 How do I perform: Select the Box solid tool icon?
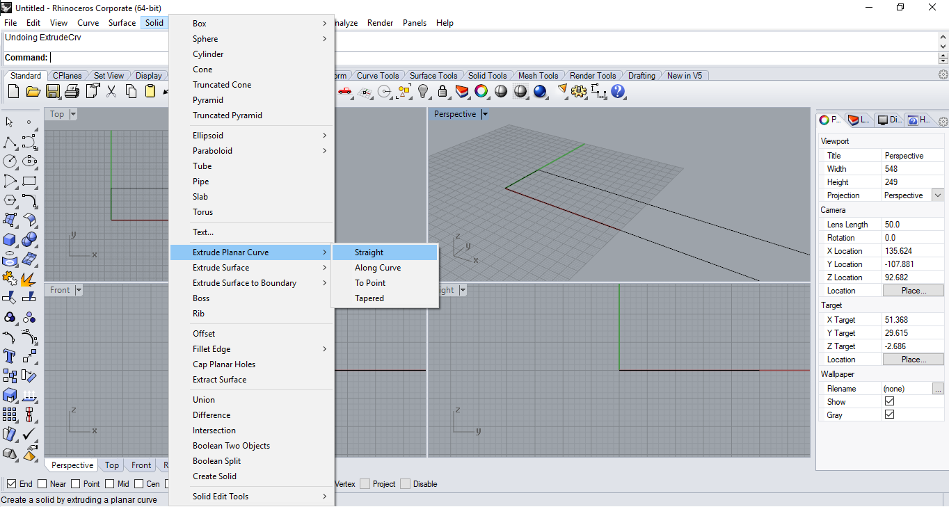10,240
